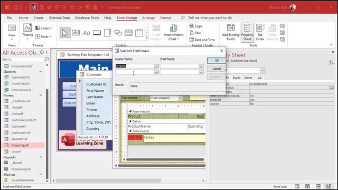The image size is (338, 190).
Task: Switch to External Data tab
Action: coord(60,18)
